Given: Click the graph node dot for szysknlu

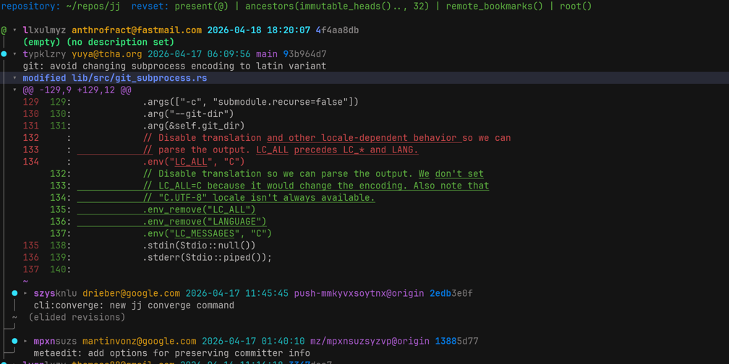Looking at the screenshot, I should pos(15,293).
